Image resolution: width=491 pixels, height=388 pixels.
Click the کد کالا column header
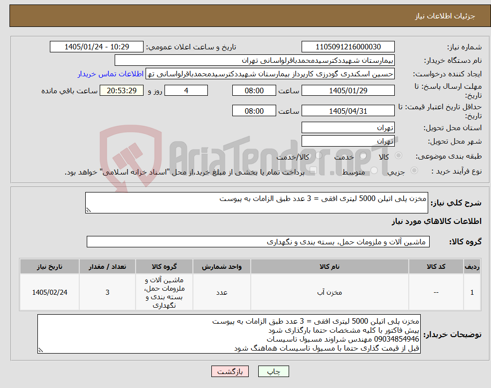[436, 266]
